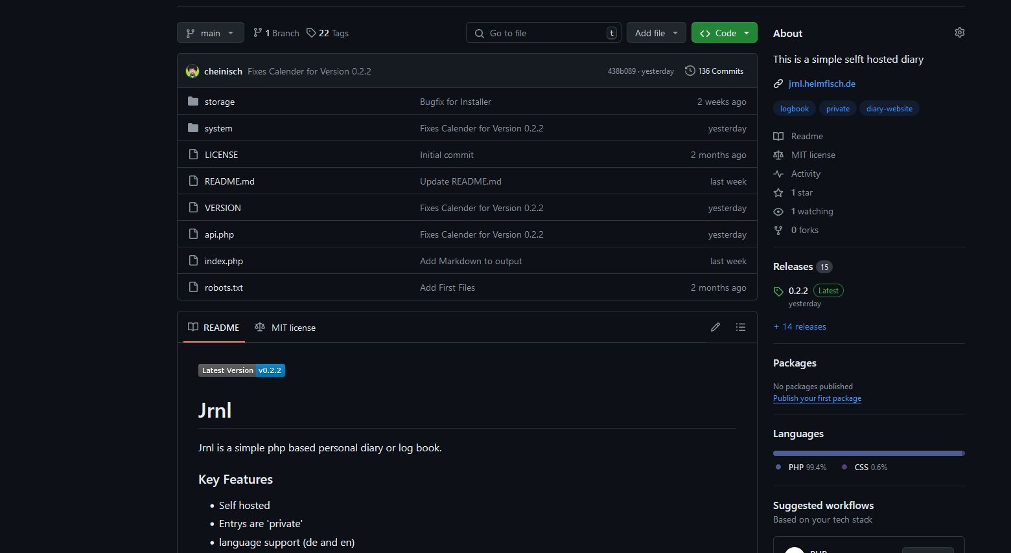Switch to the MIT license tab
Screen dimensions: 1011x553
pyautogui.click(x=285, y=328)
